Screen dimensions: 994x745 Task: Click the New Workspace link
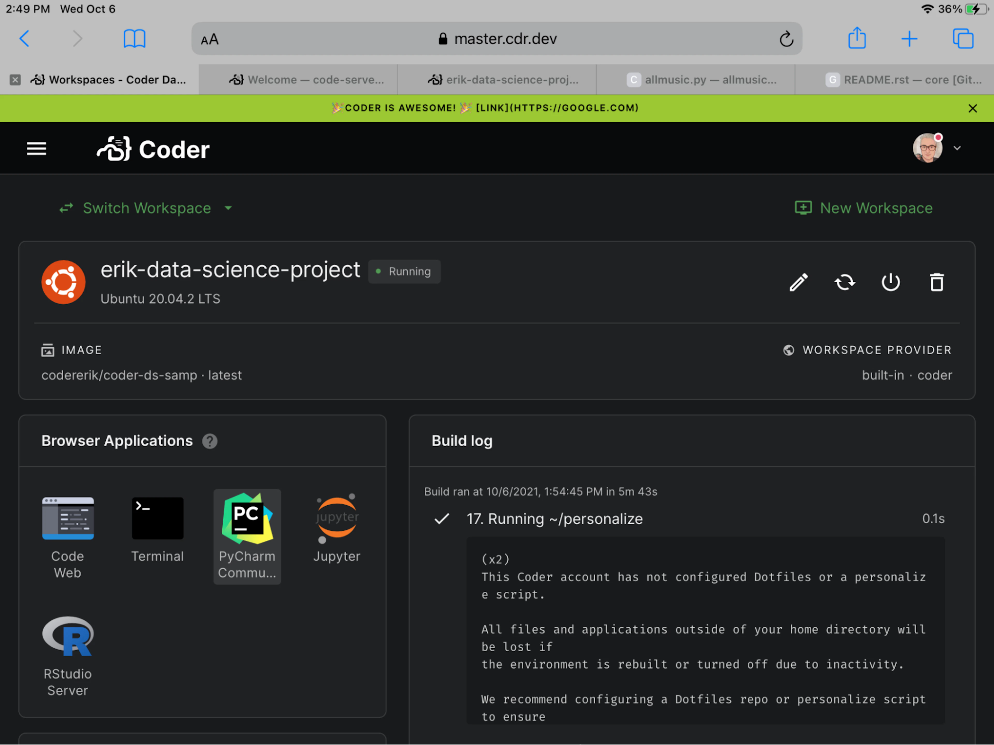click(x=864, y=208)
